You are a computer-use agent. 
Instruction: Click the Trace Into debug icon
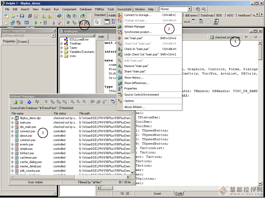tap(53, 23)
